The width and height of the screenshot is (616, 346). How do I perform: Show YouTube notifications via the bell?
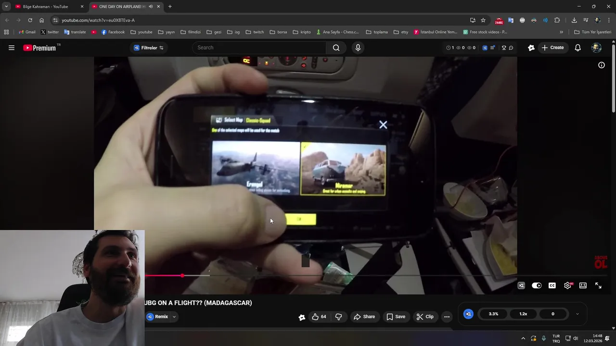(578, 48)
